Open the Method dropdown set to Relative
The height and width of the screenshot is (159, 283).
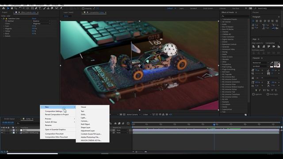[42, 21]
